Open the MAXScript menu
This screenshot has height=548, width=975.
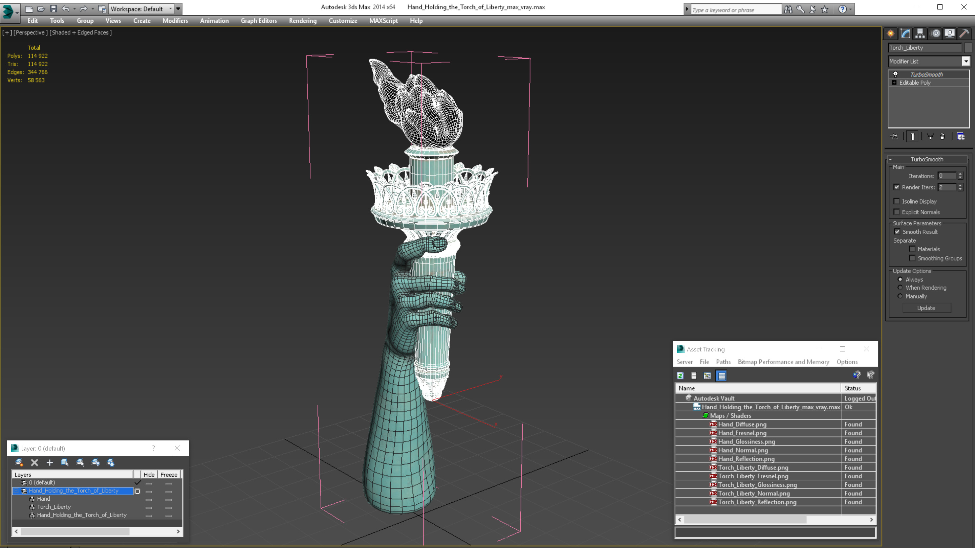point(384,21)
